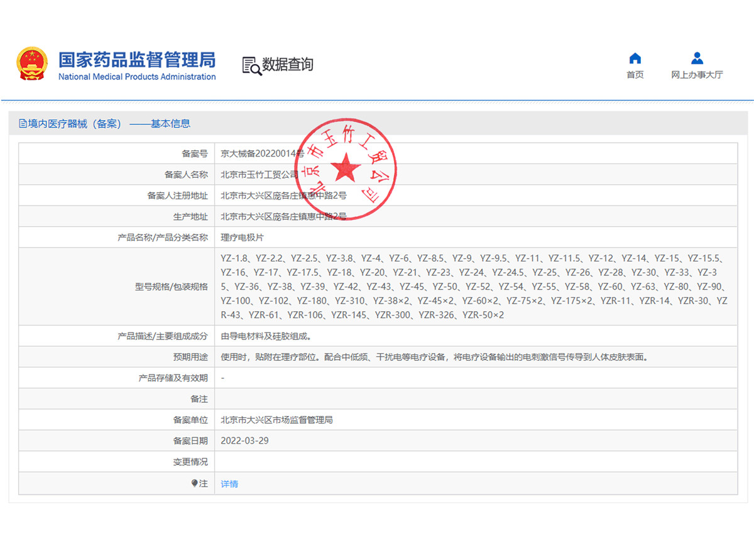Click the bulb icon beside 注

[x=195, y=483]
